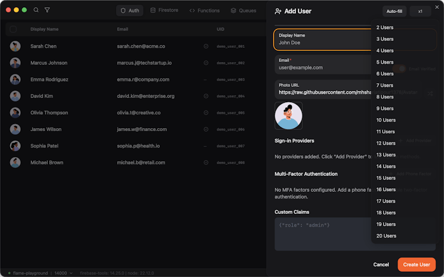The height and width of the screenshot is (277, 444).
Task: Click the avatar photo preview thumbnail
Action: coord(288,116)
